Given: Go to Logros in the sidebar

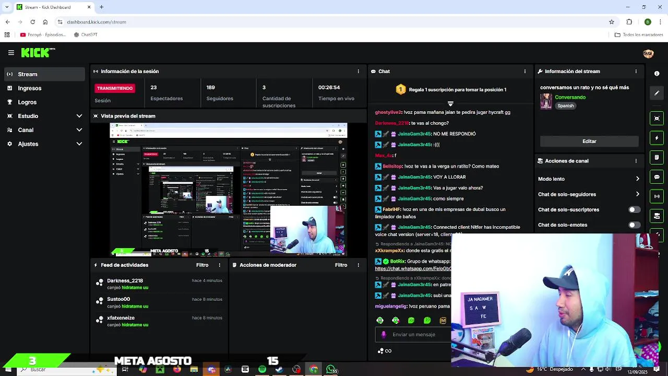Looking at the screenshot, I should click(44, 102).
